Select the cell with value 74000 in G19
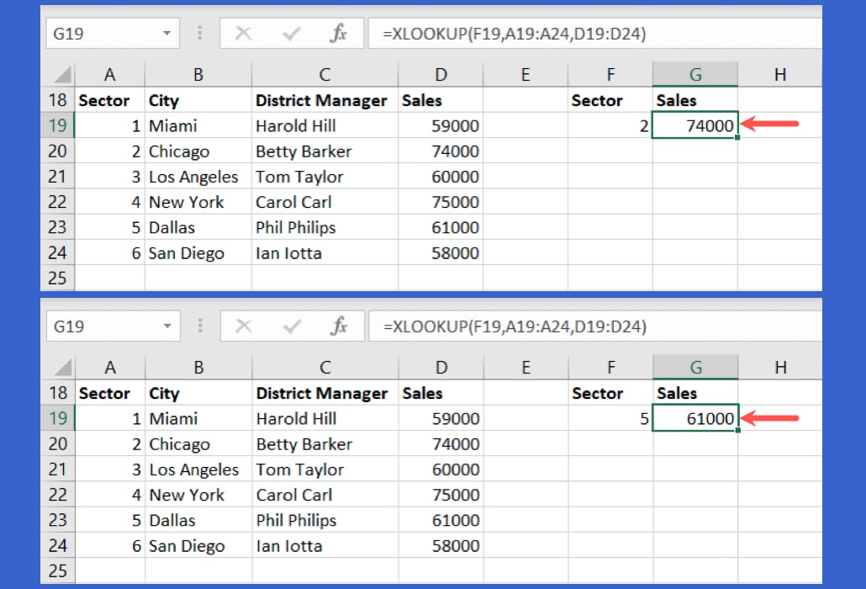The width and height of the screenshot is (866, 589). (694, 125)
